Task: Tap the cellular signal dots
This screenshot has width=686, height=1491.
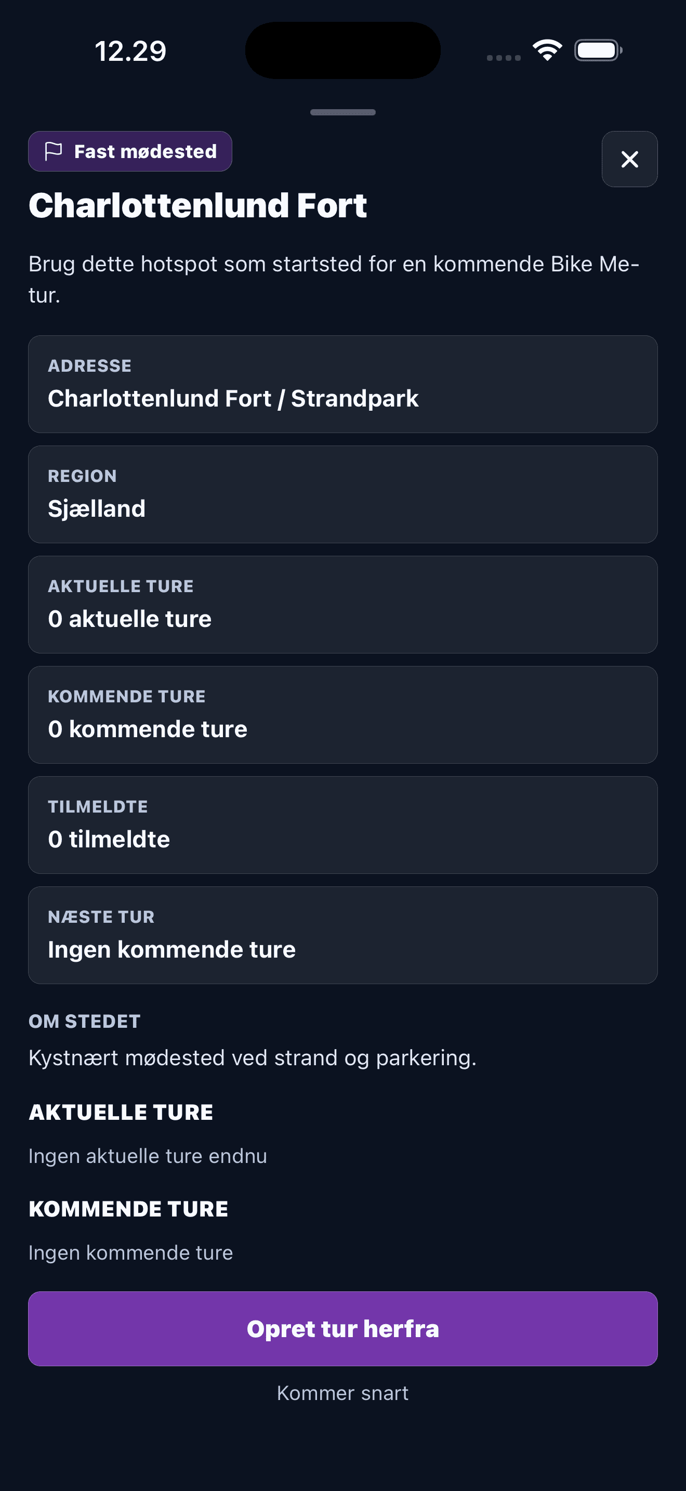Action: (504, 57)
